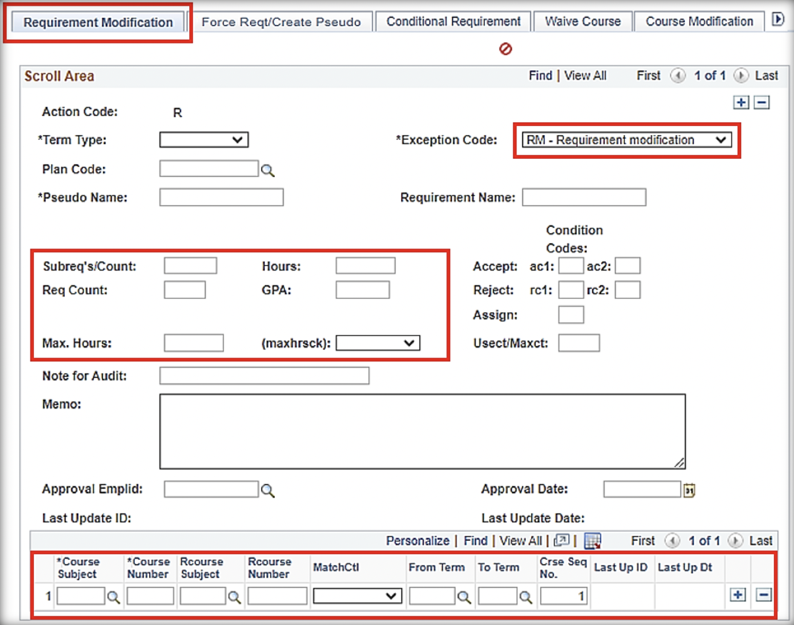Viewport: 794px width, 625px height.
Task: Open the Plan Code lookup magnifier
Action: pos(267,169)
